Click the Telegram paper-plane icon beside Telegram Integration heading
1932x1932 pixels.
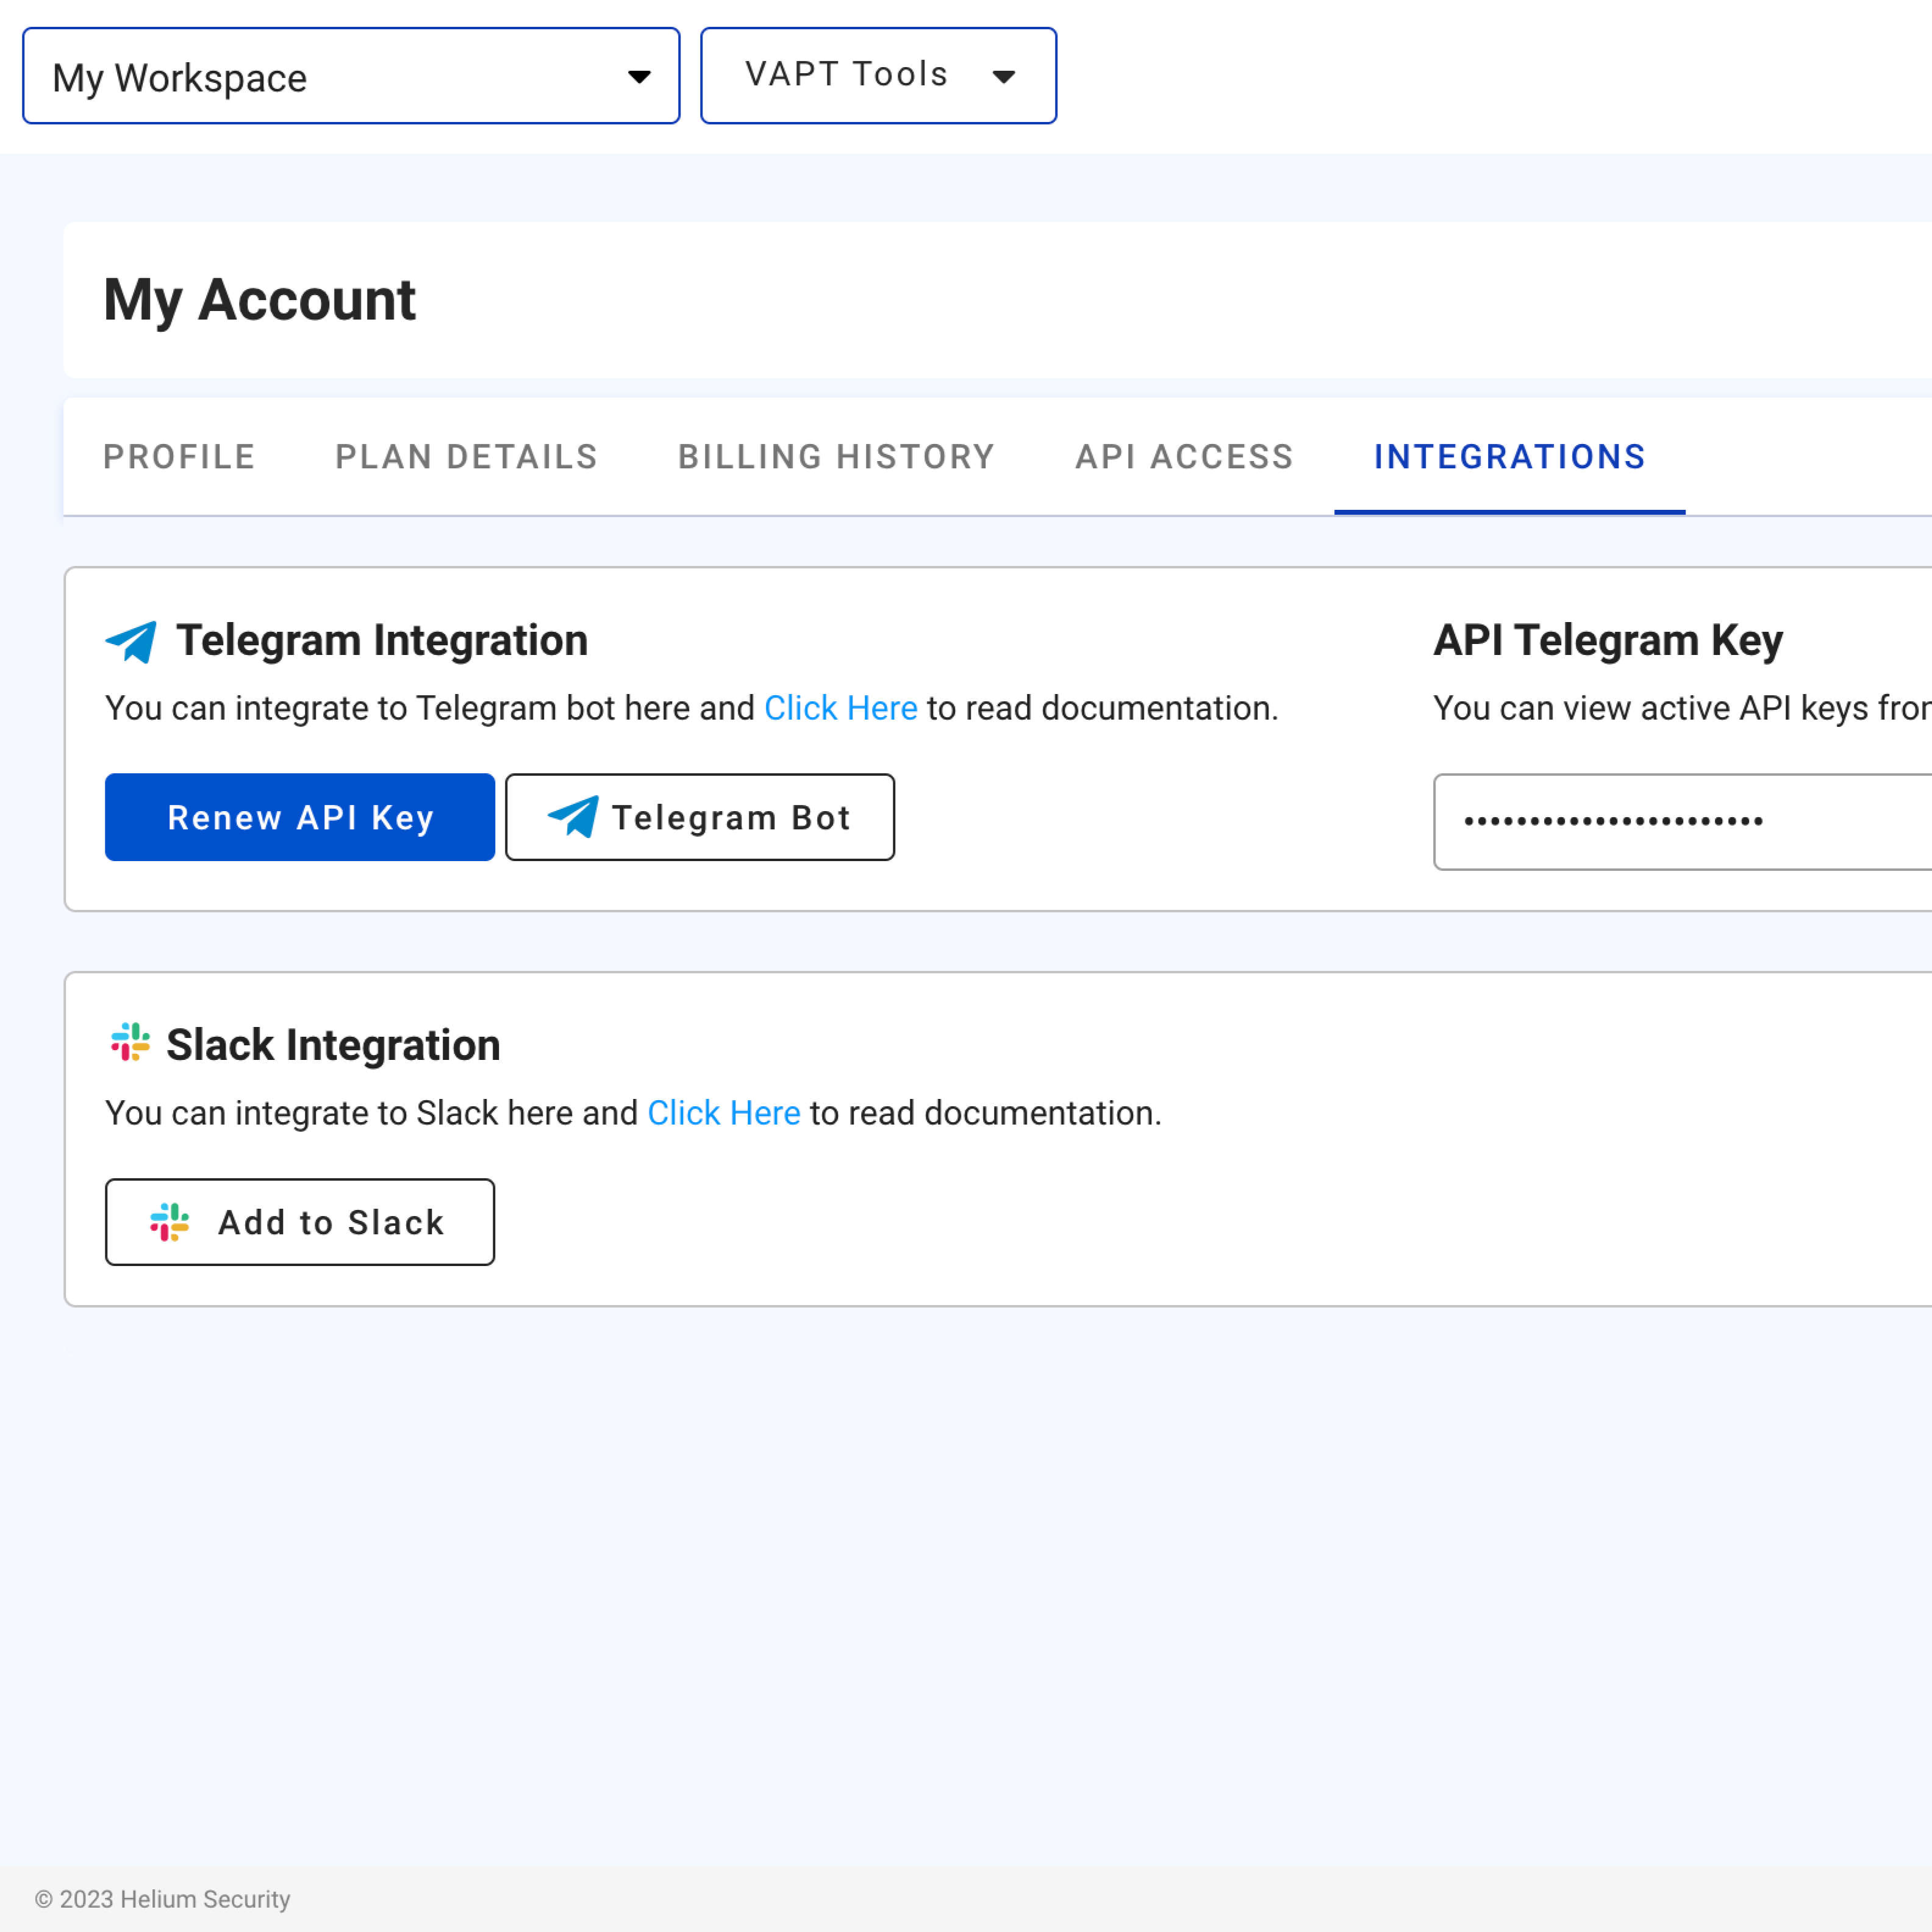[x=131, y=641]
